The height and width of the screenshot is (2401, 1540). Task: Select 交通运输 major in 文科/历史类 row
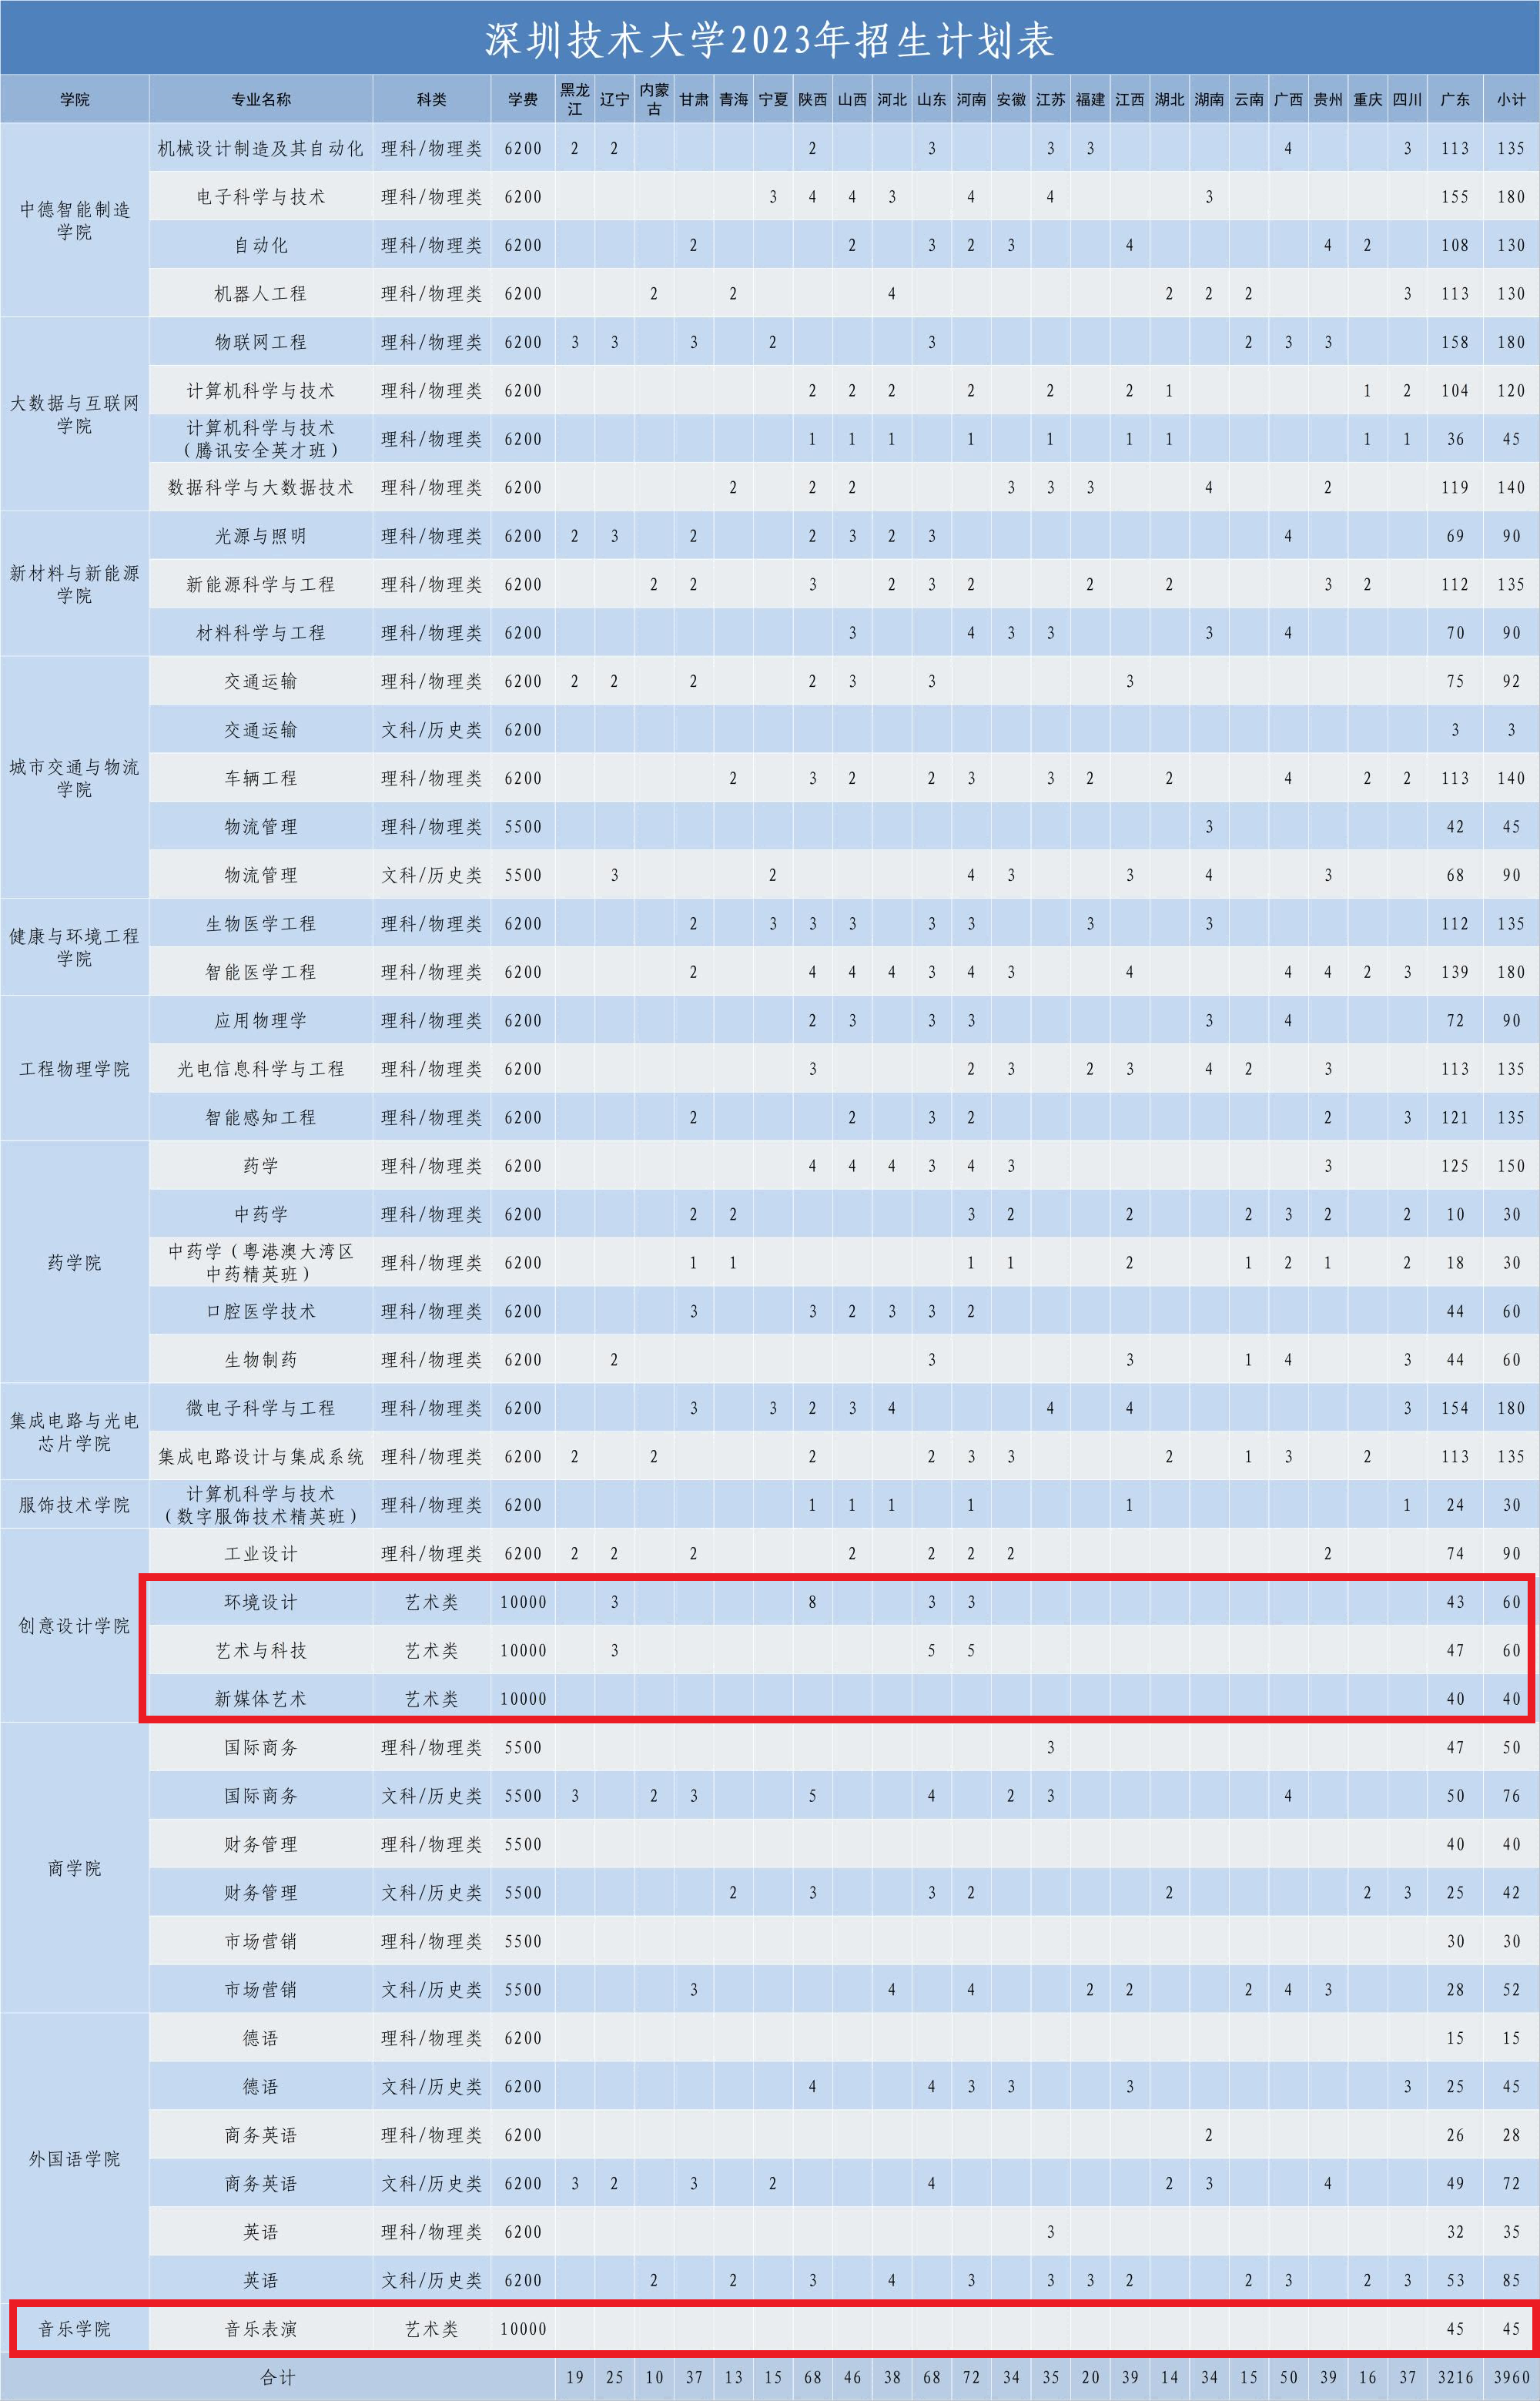(261, 730)
